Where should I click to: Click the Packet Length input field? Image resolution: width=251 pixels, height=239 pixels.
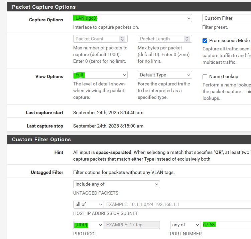click(161, 39)
